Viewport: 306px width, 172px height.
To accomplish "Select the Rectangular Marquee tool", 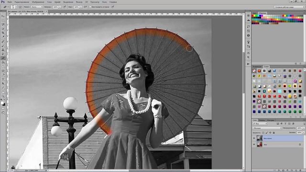I will [x=3, y=20].
